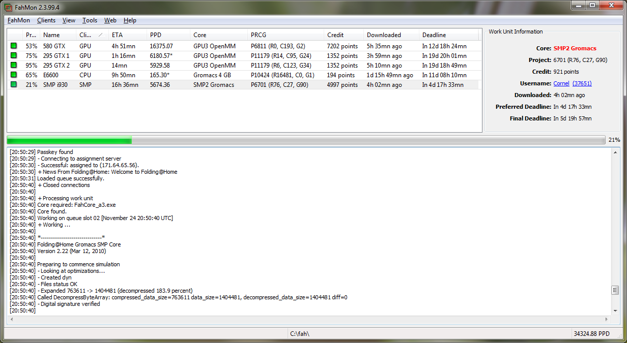Click the 4997 points credit cell

point(343,85)
